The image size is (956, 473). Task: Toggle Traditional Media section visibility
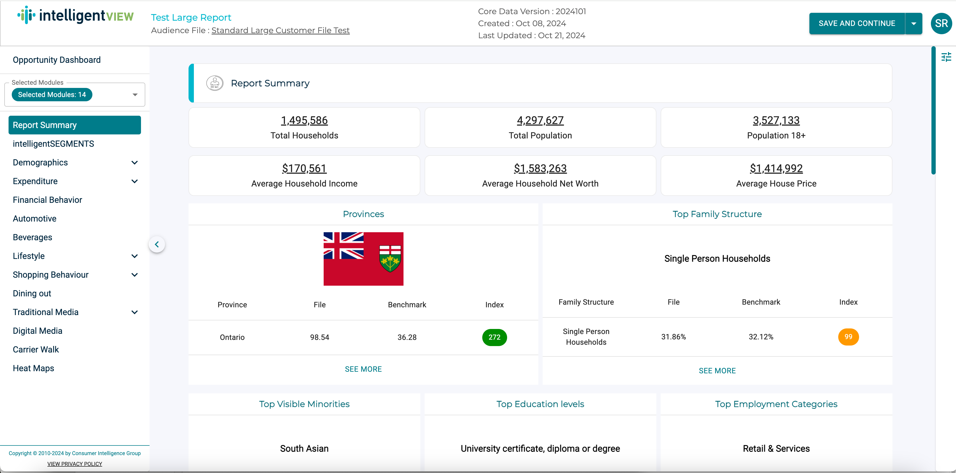coord(135,312)
